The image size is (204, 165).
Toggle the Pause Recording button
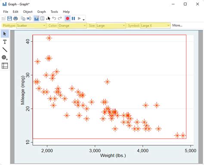[x=73, y=18]
